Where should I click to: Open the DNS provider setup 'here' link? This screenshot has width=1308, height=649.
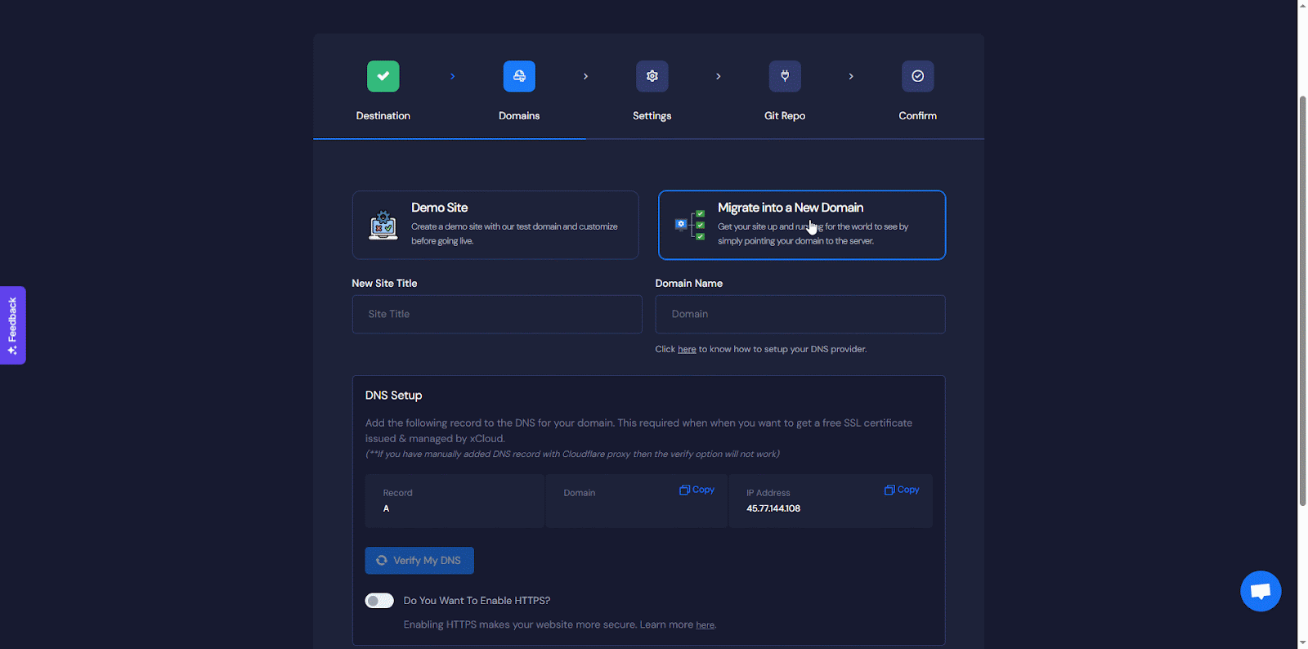coord(687,349)
